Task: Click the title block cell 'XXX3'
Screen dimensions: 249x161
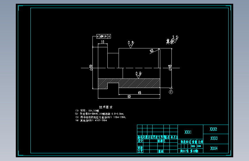Action: click(214, 138)
